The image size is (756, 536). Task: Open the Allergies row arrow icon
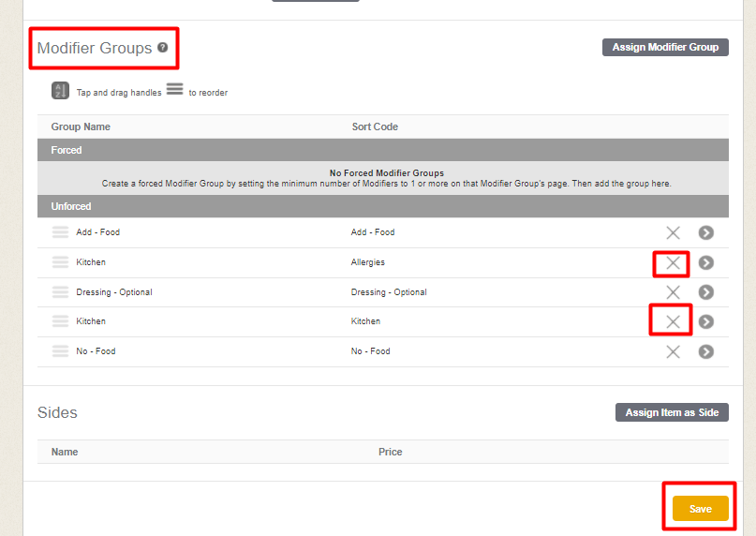[705, 263]
